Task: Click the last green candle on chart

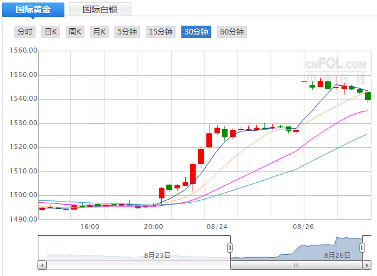Action: (368, 96)
